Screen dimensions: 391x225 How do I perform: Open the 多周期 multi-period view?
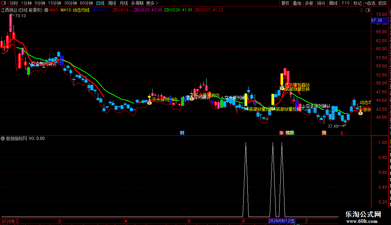pos(137,3)
